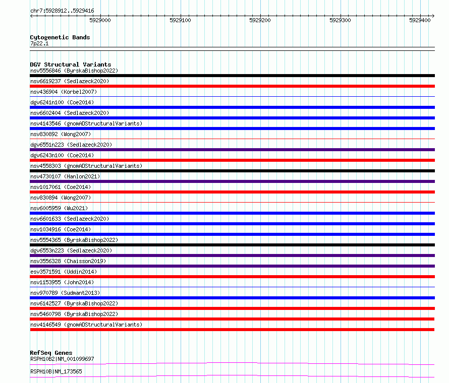Click the Cytogenetic Bands track title
This screenshot has width=449, height=383.
click(60, 37)
